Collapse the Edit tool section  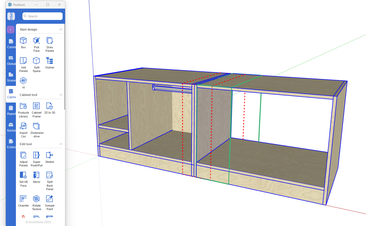point(61,144)
